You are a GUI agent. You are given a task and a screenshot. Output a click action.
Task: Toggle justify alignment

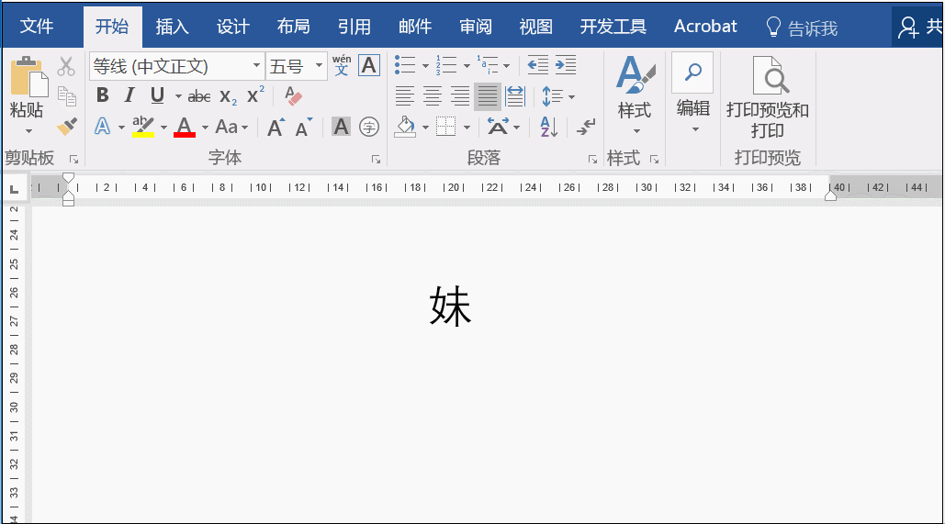coord(488,95)
